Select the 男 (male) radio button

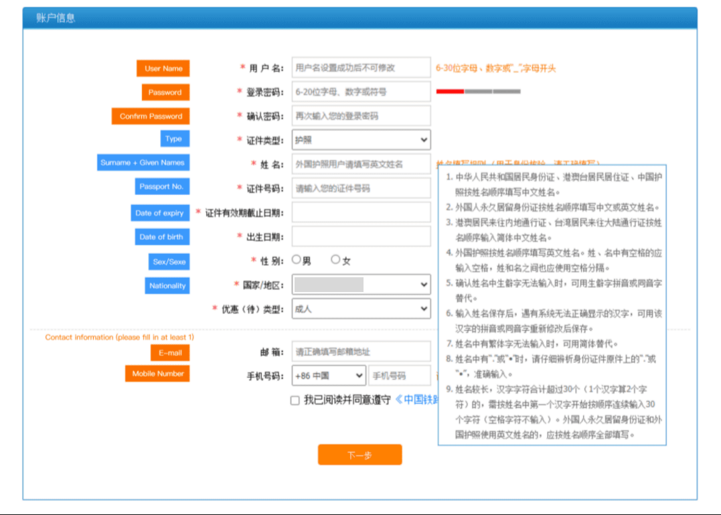click(296, 260)
